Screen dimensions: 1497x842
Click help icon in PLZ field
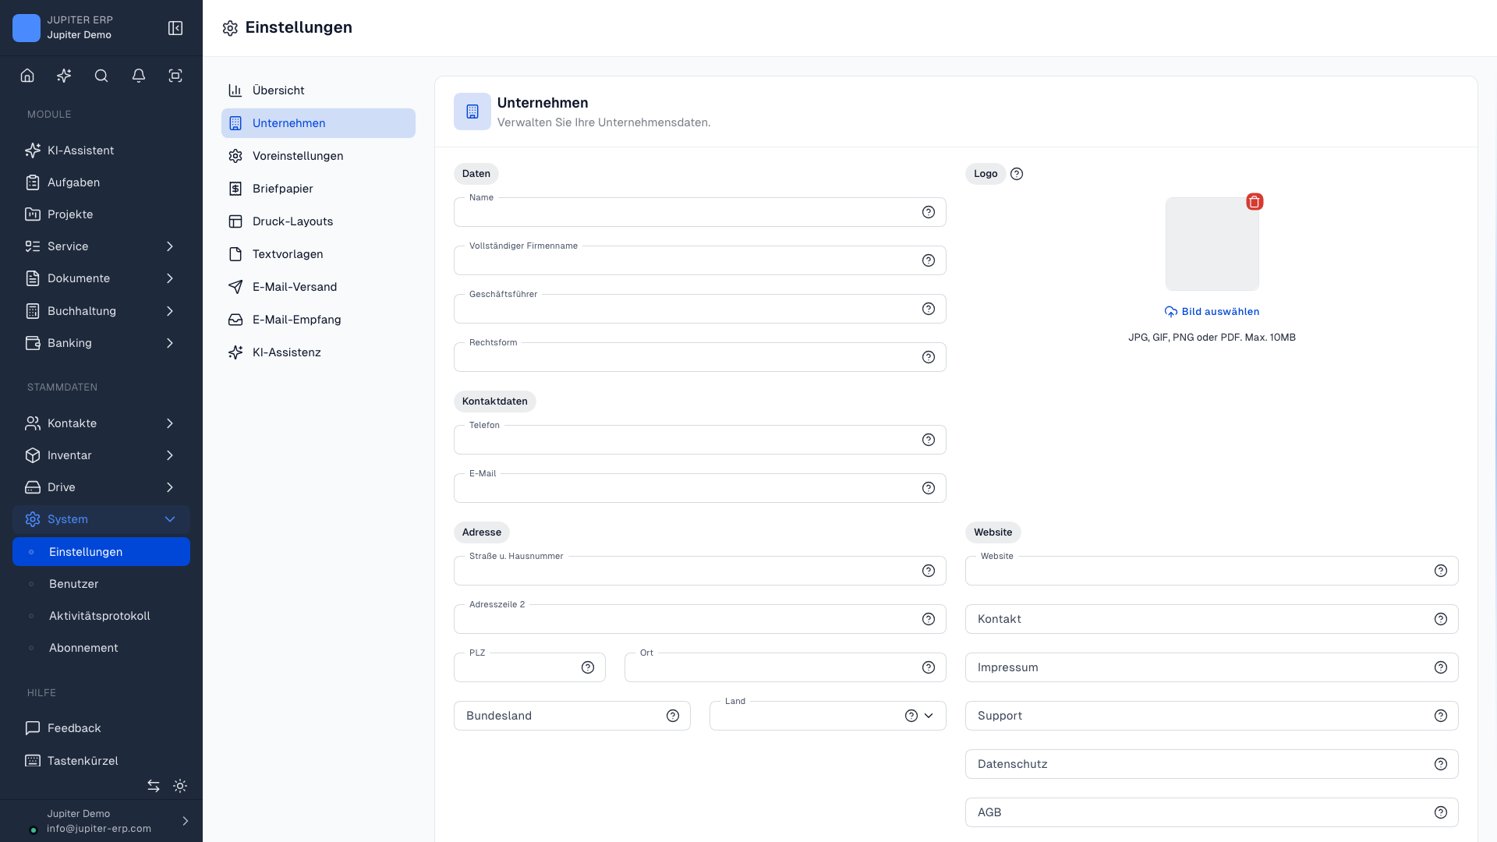(588, 667)
